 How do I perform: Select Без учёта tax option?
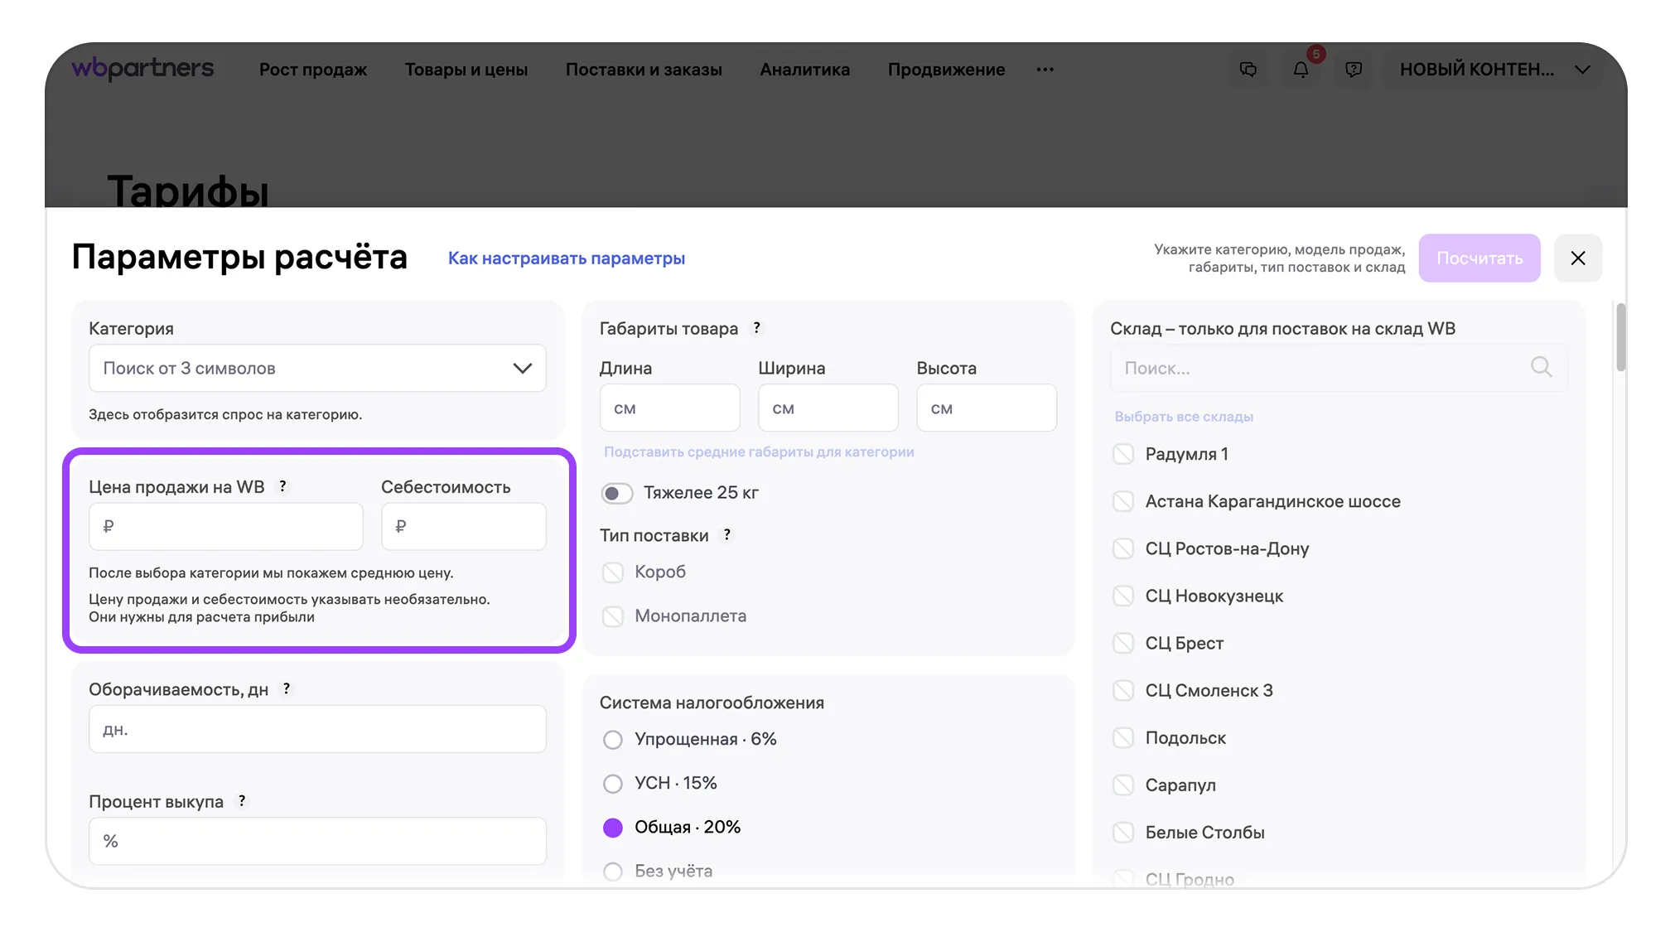613,872
